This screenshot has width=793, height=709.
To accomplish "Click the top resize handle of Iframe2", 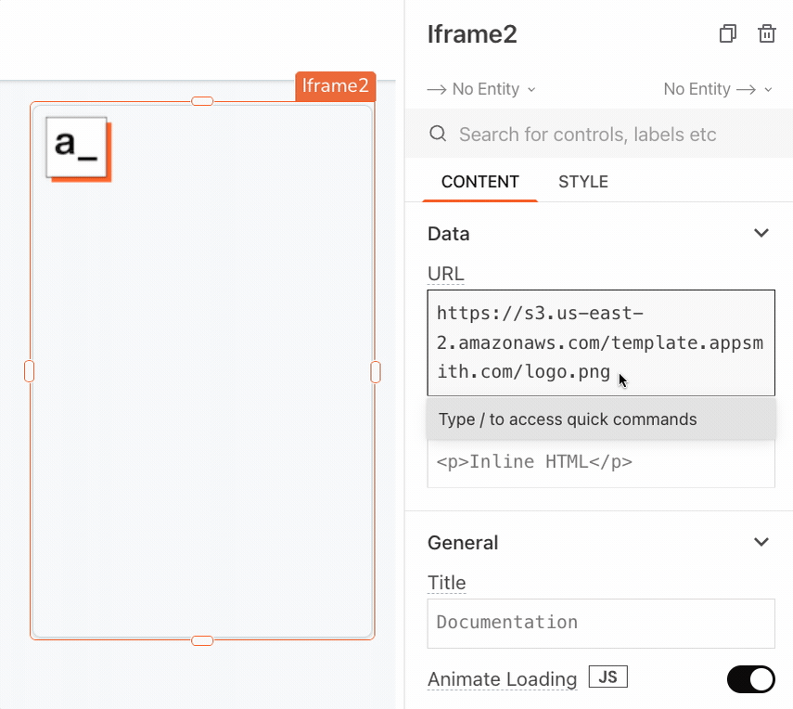I will tap(202, 101).
